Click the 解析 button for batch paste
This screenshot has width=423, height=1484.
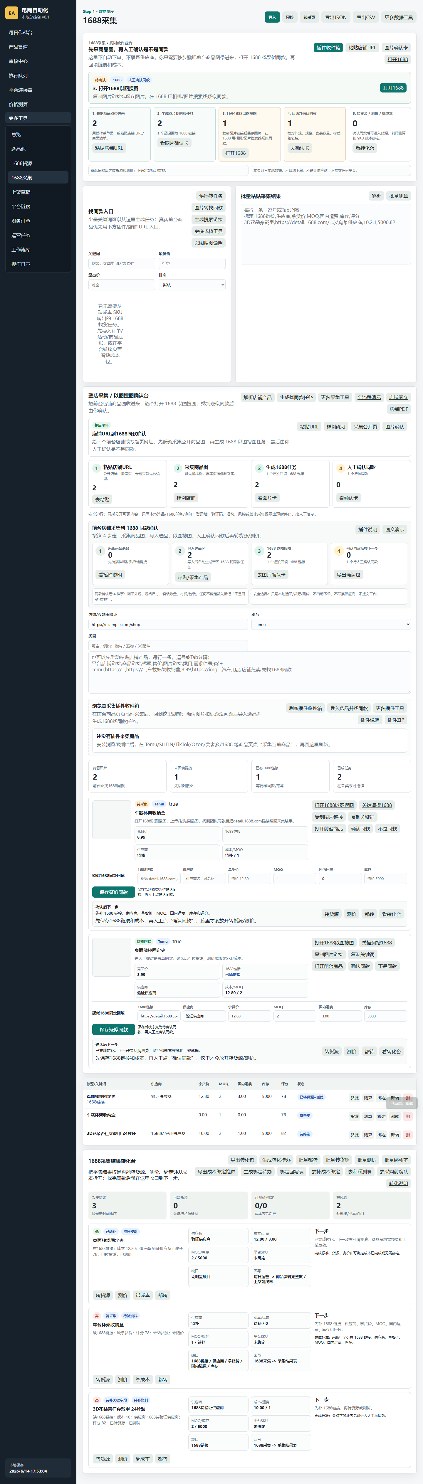tap(376, 196)
